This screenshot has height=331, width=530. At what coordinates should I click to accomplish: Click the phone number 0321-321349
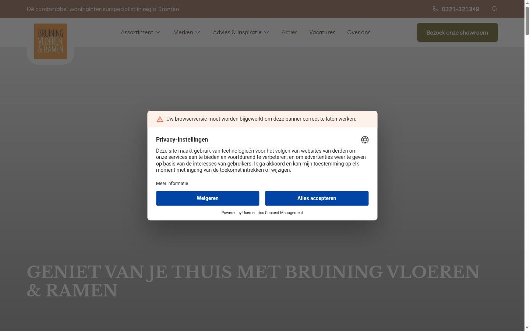(x=460, y=9)
